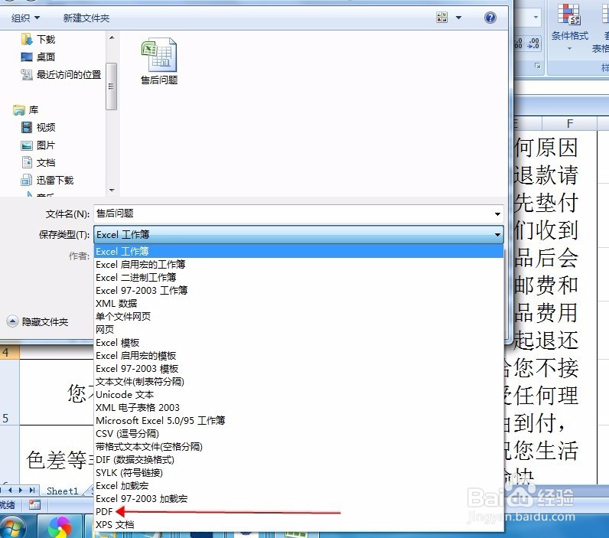Open the colorful pinwheel taskbar app

point(60,527)
